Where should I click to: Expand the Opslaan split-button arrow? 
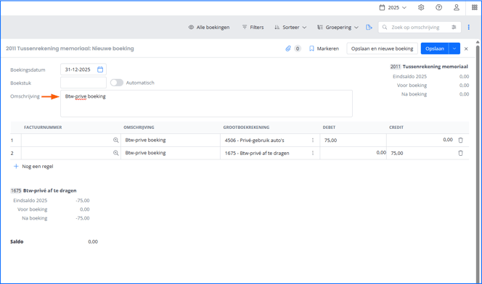pyautogui.click(x=454, y=49)
